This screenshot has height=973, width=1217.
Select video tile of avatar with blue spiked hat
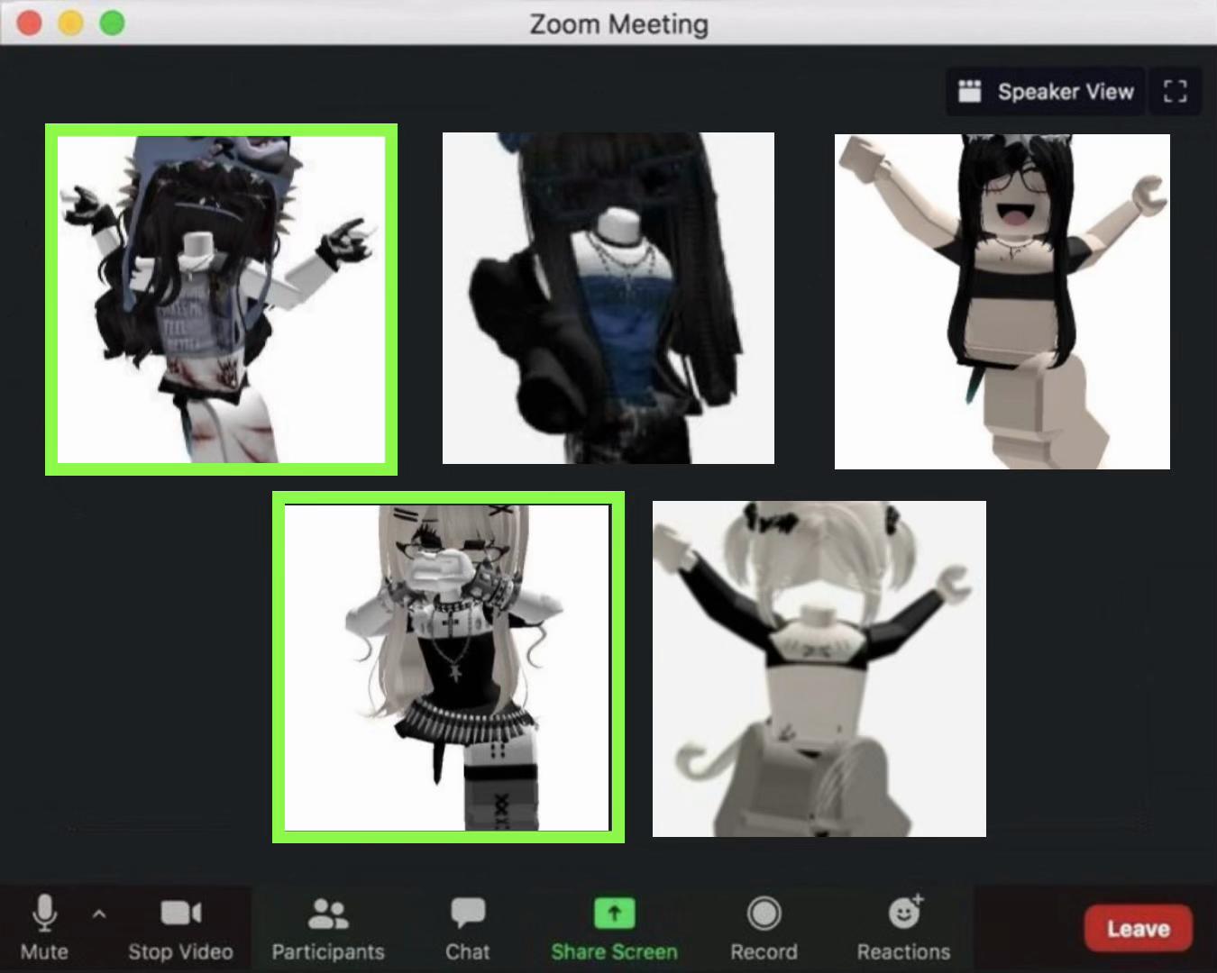(x=221, y=299)
